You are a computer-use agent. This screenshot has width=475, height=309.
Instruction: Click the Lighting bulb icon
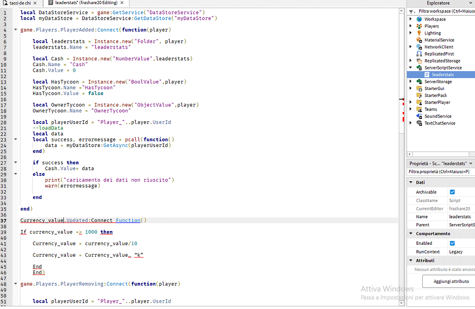(419, 33)
